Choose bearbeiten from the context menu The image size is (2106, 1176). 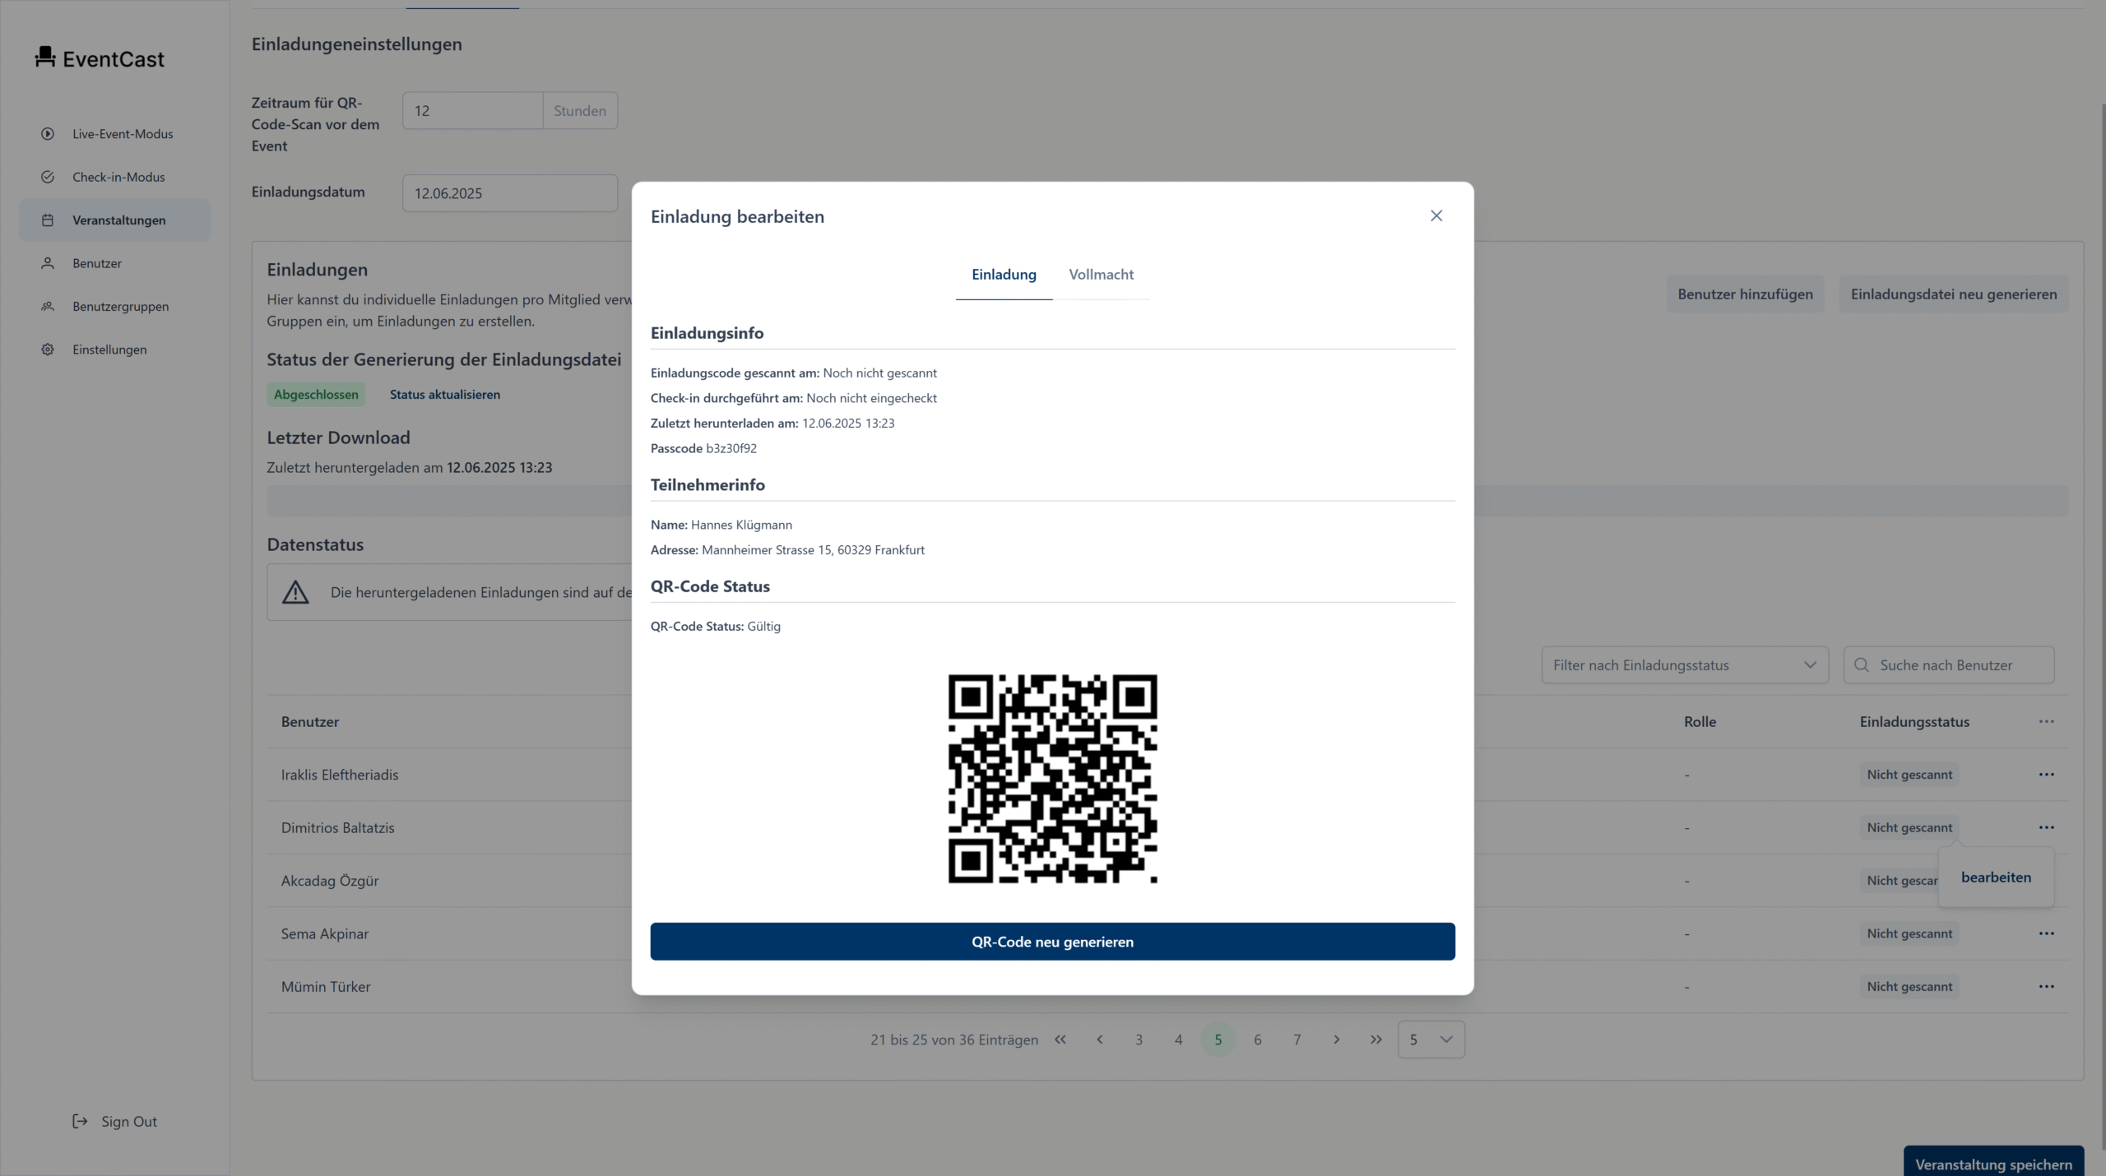click(1996, 877)
